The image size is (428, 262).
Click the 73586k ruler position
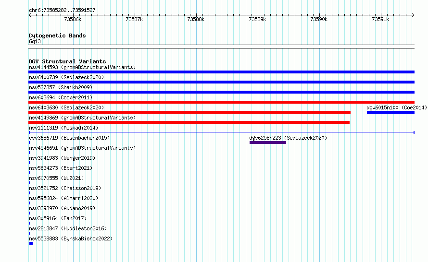[73, 19]
